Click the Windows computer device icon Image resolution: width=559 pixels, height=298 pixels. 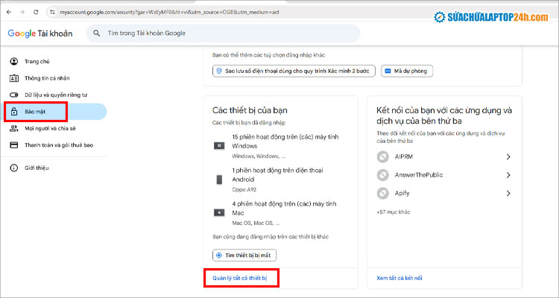(220, 146)
